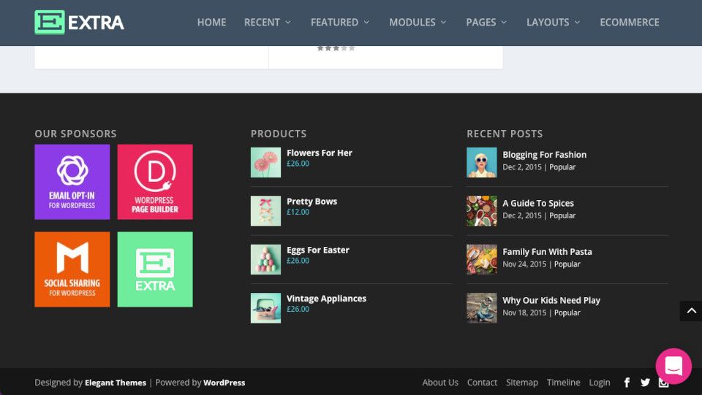Open the Eggs For Easter product thumbnail
The height and width of the screenshot is (395, 702).
tap(265, 259)
